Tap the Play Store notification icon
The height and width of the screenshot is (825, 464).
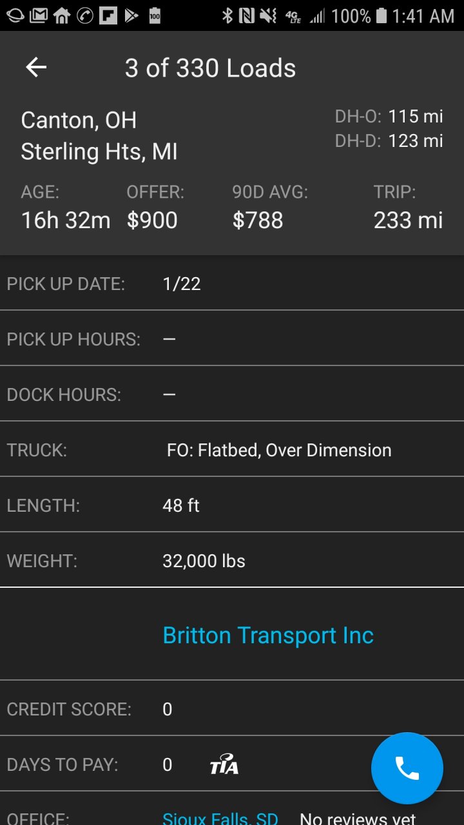131,15
